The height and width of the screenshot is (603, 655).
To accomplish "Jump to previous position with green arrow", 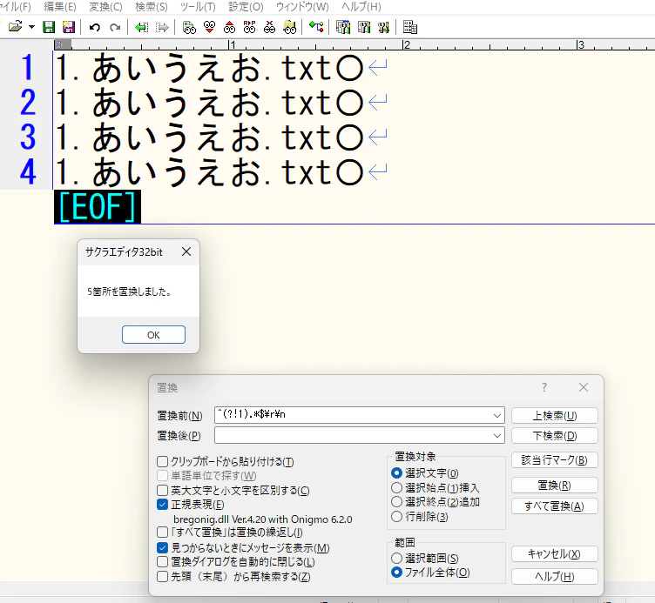I will point(141,28).
